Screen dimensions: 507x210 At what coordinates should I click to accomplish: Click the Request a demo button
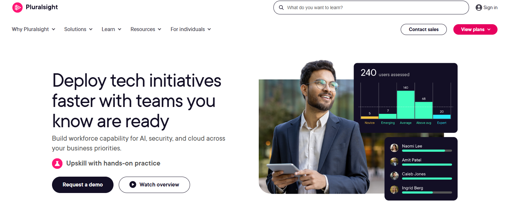[83, 185]
